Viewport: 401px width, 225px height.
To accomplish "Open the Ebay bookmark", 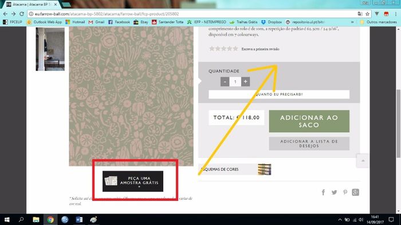I will (x=141, y=22).
